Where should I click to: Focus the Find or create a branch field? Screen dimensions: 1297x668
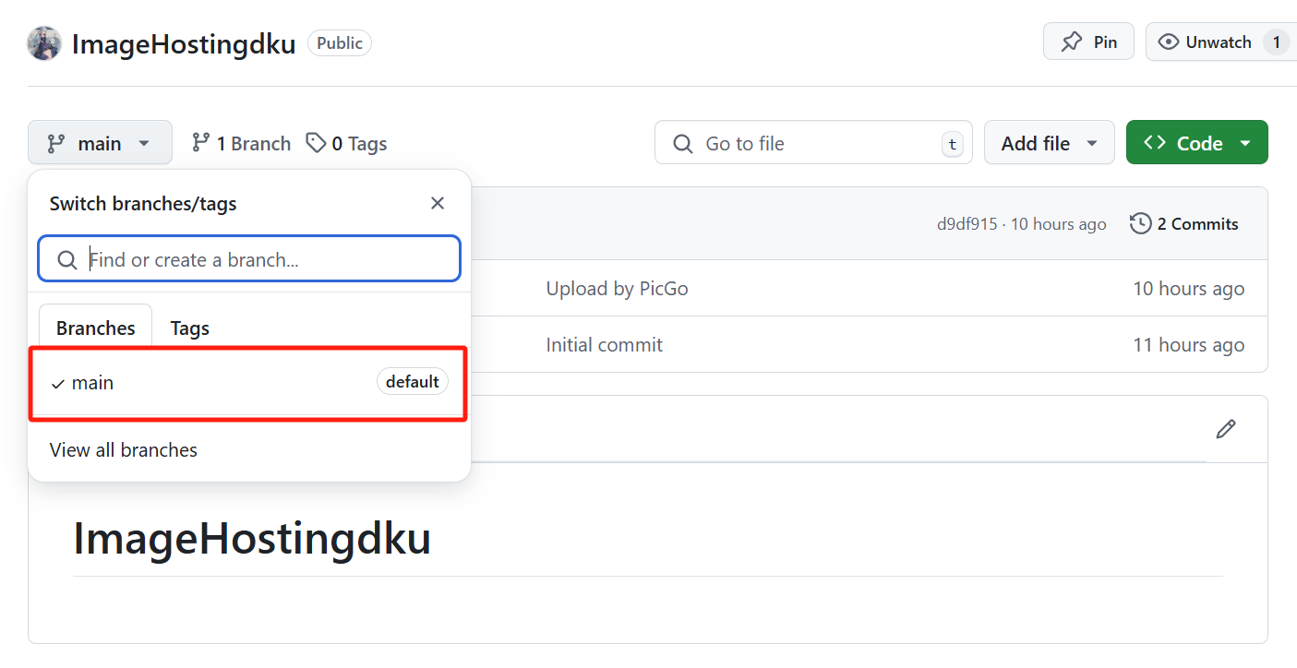(249, 259)
